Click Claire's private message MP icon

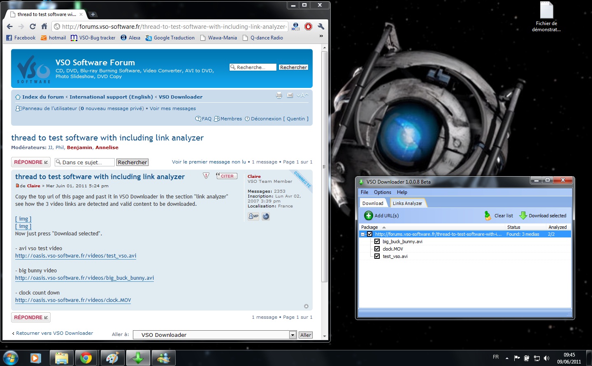coord(253,216)
